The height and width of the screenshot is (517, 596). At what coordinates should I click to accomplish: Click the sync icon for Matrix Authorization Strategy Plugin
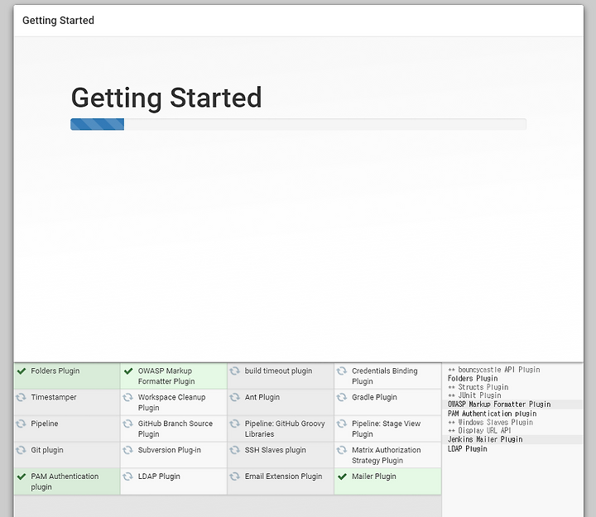pos(342,450)
